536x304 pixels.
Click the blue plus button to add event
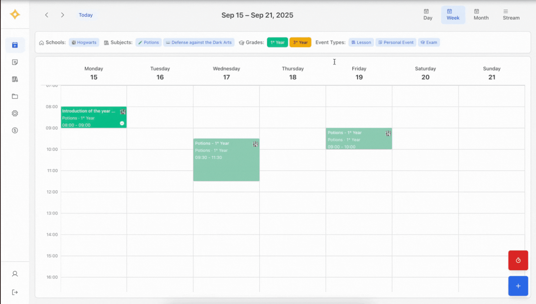(x=518, y=286)
